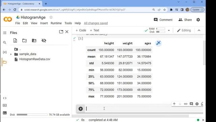Add a new Text cell
The image size is (216, 122).
point(94,30)
